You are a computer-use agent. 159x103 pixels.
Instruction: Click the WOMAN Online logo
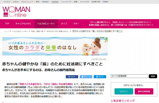[x=16, y=12]
